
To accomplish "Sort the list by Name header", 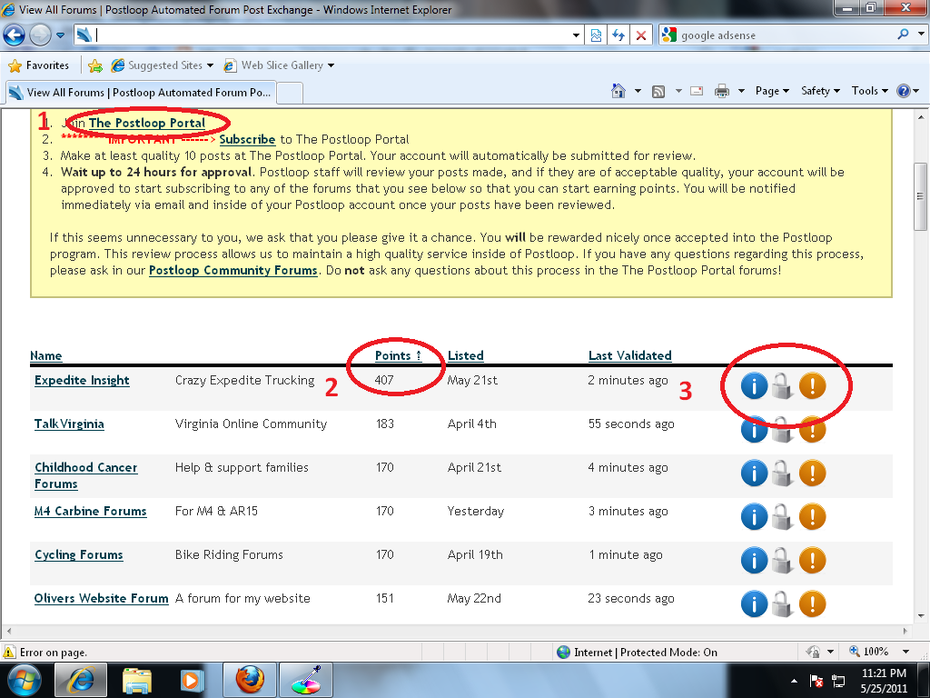I will 45,355.
